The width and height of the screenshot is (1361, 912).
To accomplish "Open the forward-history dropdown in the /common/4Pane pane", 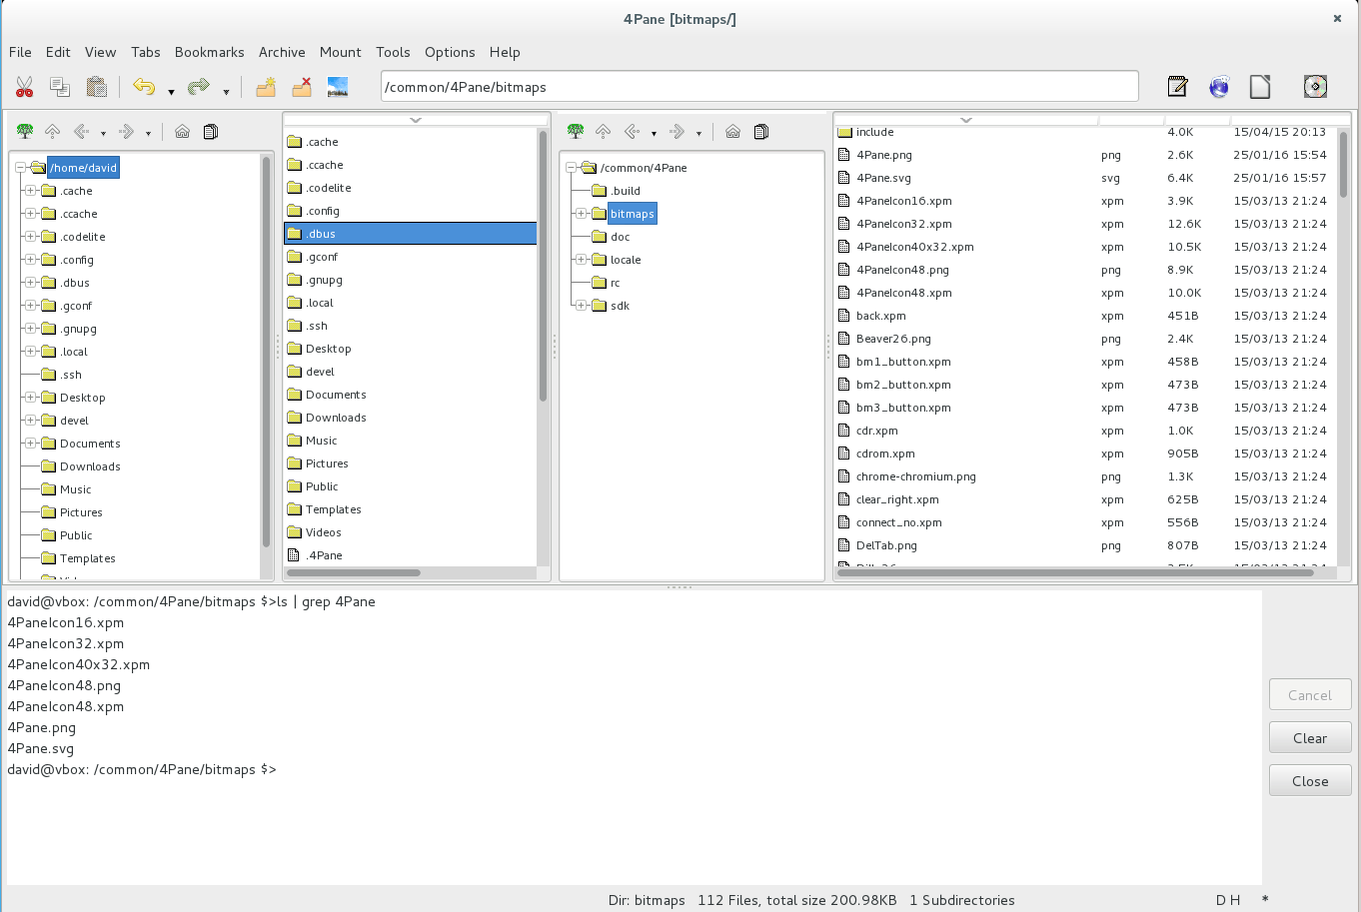I will pos(698,133).
